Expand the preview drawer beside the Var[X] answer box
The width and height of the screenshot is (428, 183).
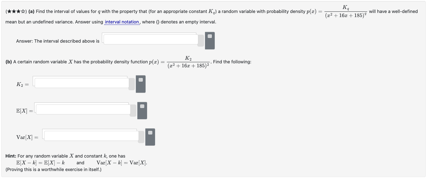pyautogui.click(x=141, y=137)
